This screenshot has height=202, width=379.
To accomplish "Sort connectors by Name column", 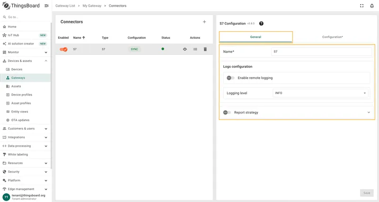I will [x=79, y=38].
